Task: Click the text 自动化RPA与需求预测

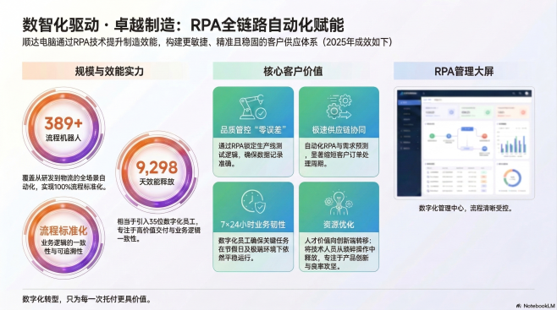Action: [336, 155]
